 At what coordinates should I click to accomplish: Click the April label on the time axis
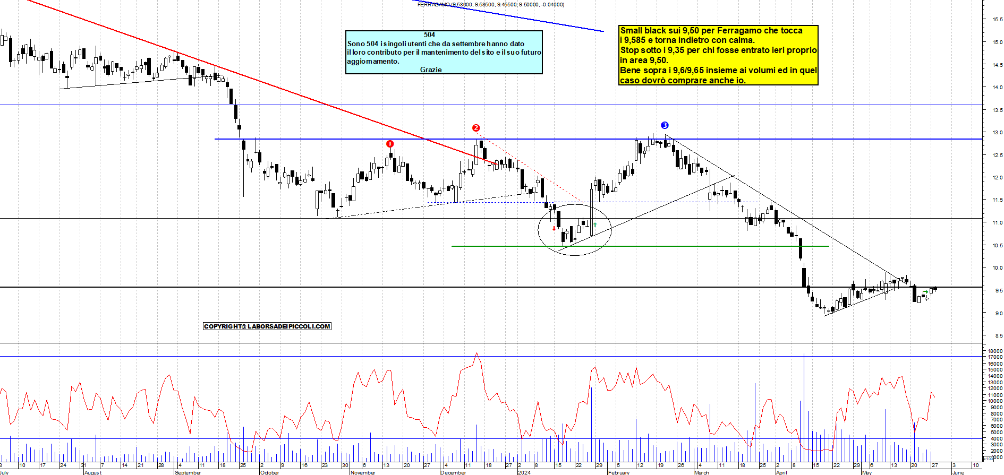pos(781,472)
